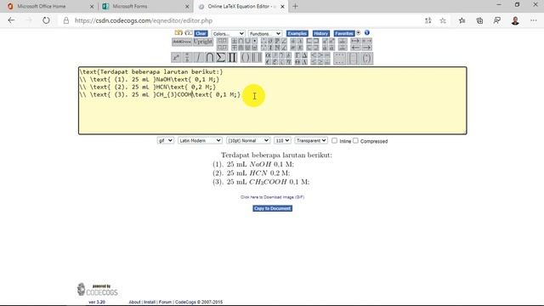Click the Clear button

[201, 34]
